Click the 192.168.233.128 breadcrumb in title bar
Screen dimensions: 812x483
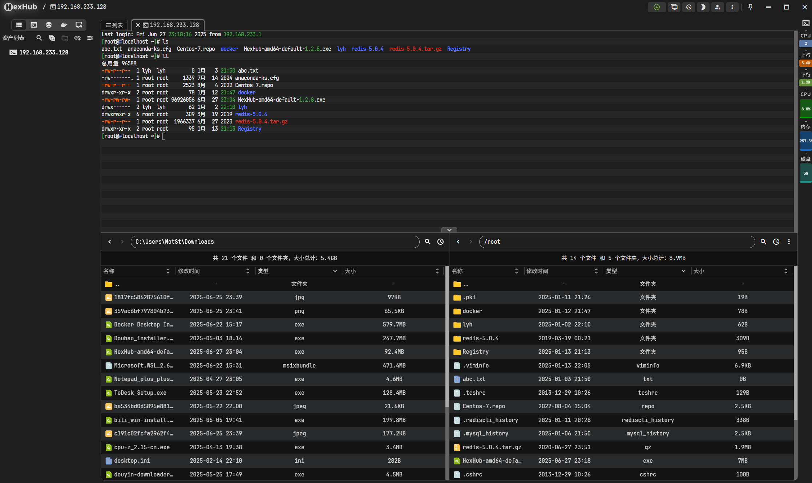coord(78,7)
